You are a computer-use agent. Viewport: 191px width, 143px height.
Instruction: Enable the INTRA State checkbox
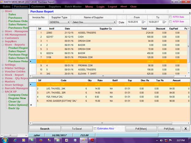coord(170,17)
